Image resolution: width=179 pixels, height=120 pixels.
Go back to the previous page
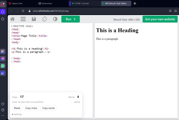[11, 11]
